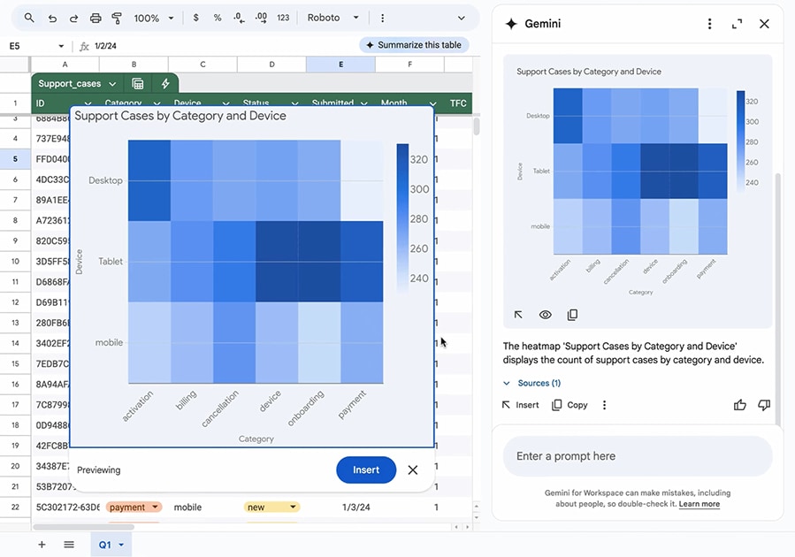This screenshot has width=795, height=557.
Task: Open the Roboto font dropdown
Action: point(333,18)
